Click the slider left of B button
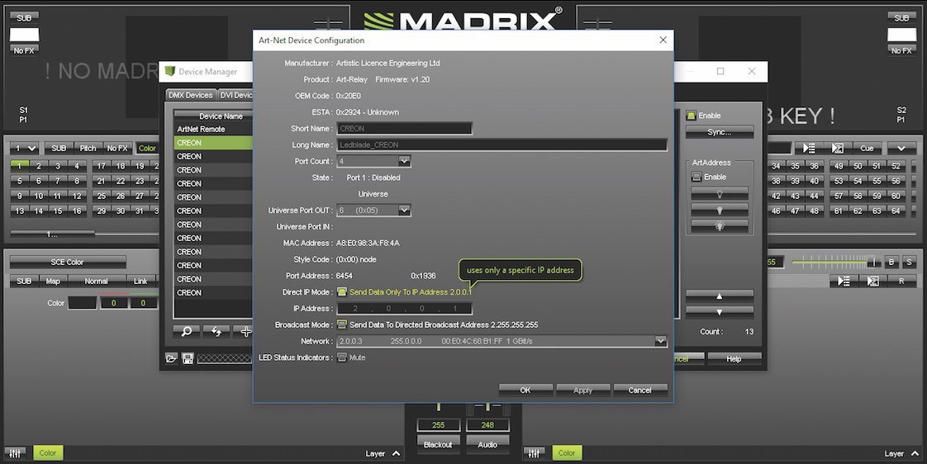This screenshot has width=927, height=464. 835,262
